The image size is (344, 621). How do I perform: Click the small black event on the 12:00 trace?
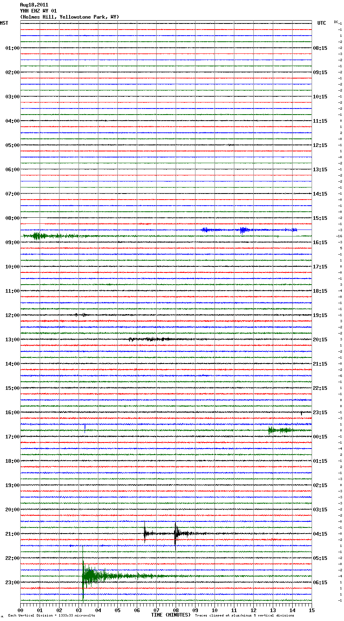[x=81, y=315]
